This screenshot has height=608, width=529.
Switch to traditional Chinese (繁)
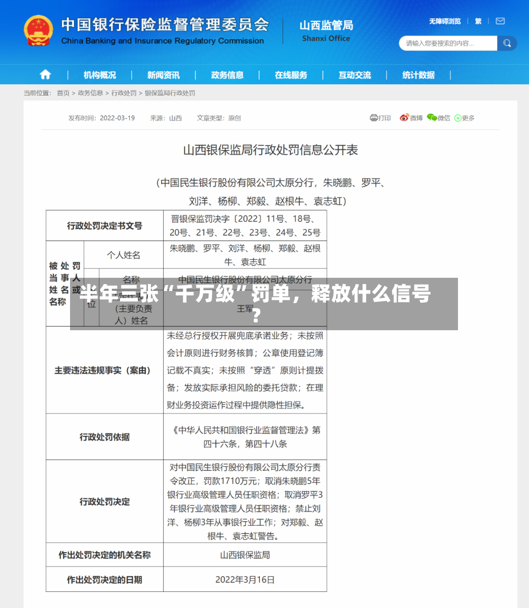478,21
